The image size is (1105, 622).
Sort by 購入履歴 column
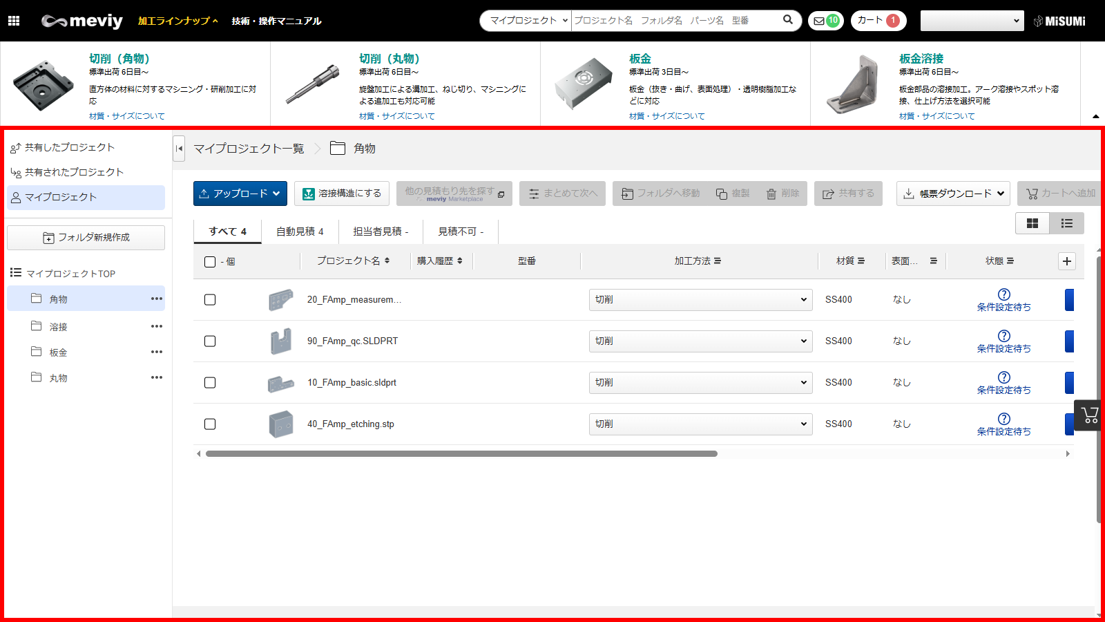click(x=460, y=261)
